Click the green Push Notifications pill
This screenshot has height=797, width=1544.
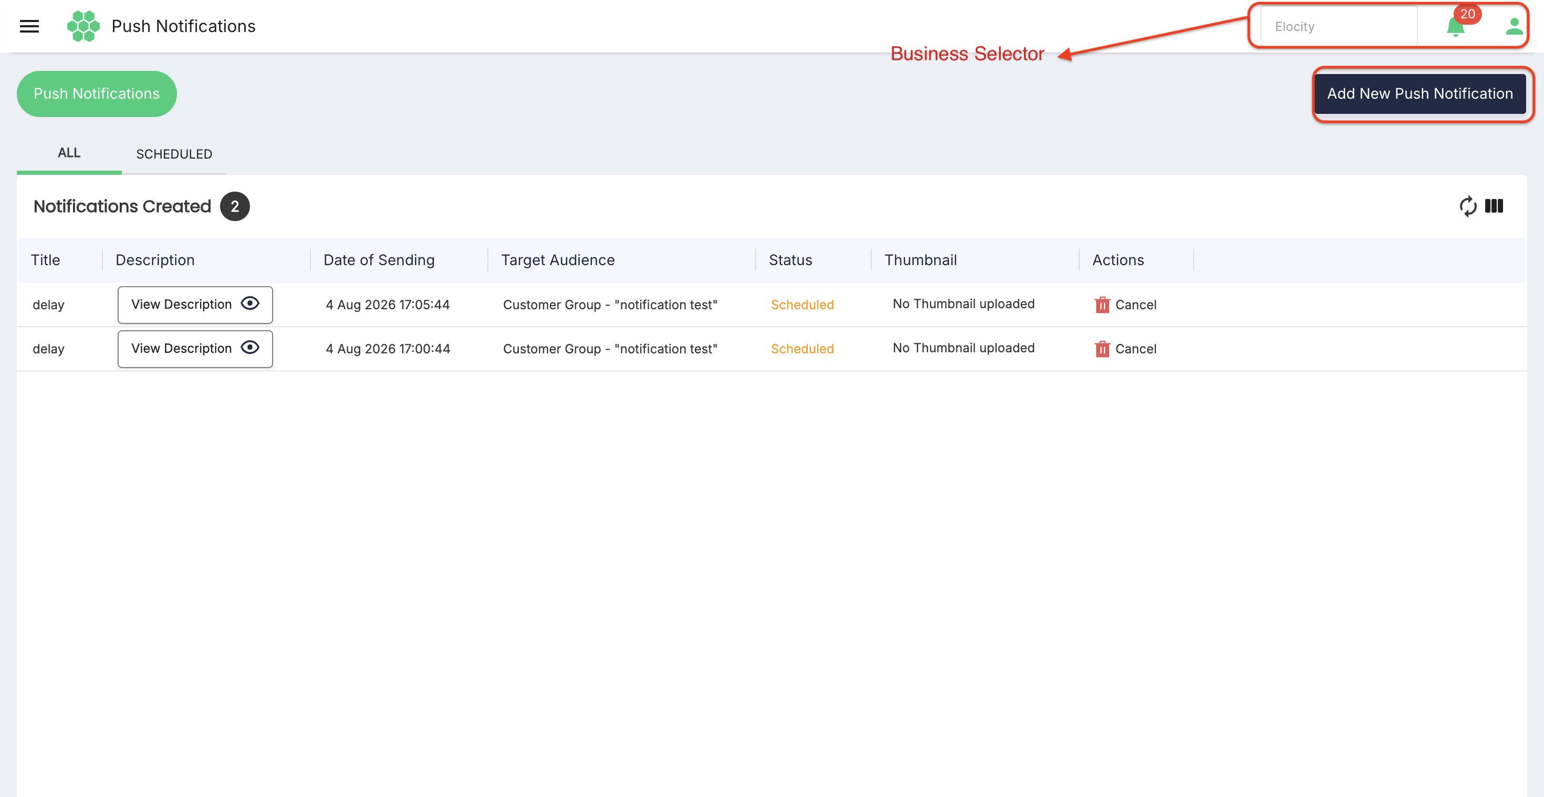pyautogui.click(x=97, y=94)
